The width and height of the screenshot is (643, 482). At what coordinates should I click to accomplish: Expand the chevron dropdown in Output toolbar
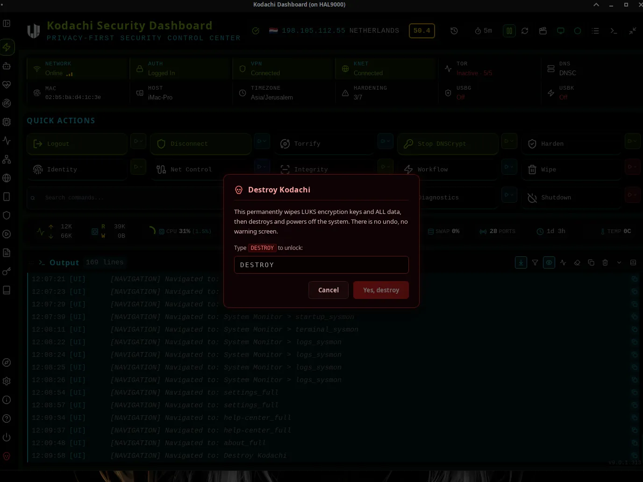pyautogui.click(x=619, y=262)
